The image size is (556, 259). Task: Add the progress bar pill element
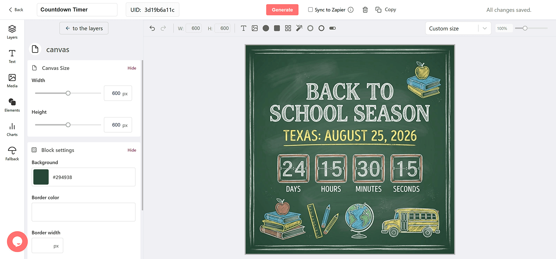(333, 28)
